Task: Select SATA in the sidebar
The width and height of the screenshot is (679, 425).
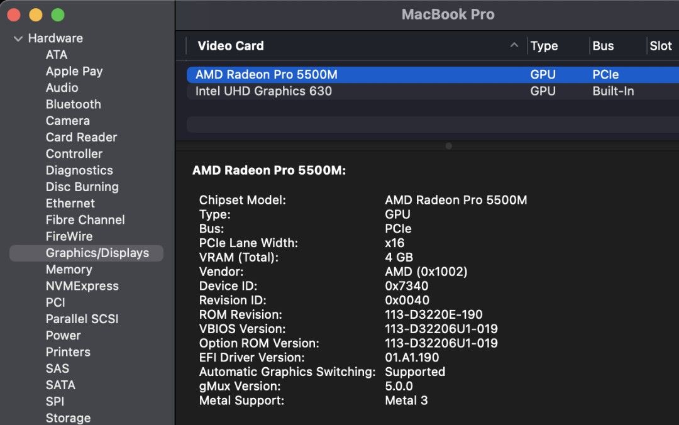Action: pos(60,385)
